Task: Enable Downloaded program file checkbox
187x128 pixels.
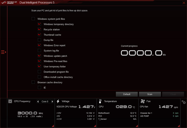Action: click(39, 72)
